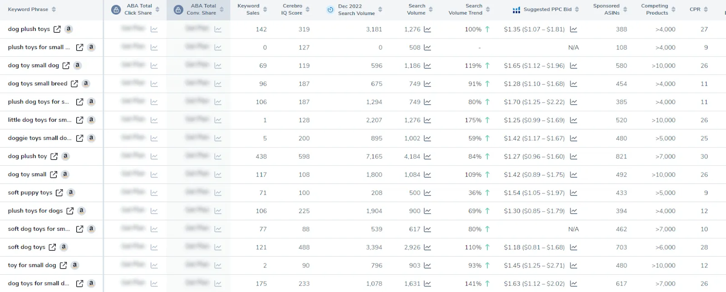Select keyword 'toy for small dog'
The width and height of the screenshot is (726, 292).
(x=32, y=265)
